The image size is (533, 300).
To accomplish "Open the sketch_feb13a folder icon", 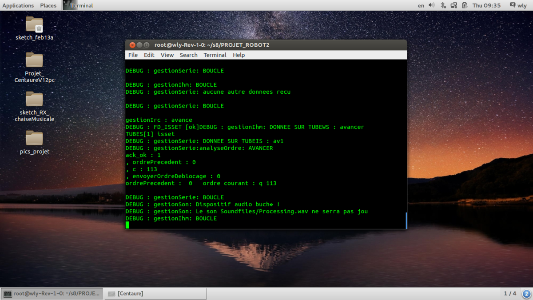I will tap(34, 25).
